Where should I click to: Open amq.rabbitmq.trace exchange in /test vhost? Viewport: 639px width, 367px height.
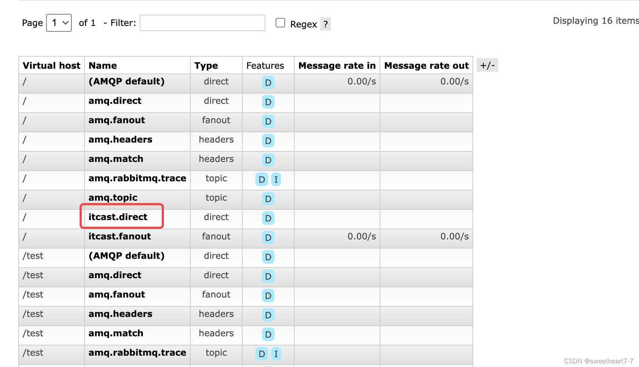[137, 352]
